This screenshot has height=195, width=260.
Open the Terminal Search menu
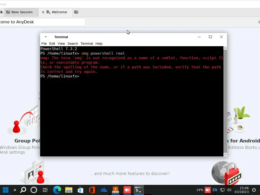click(73, 44)
